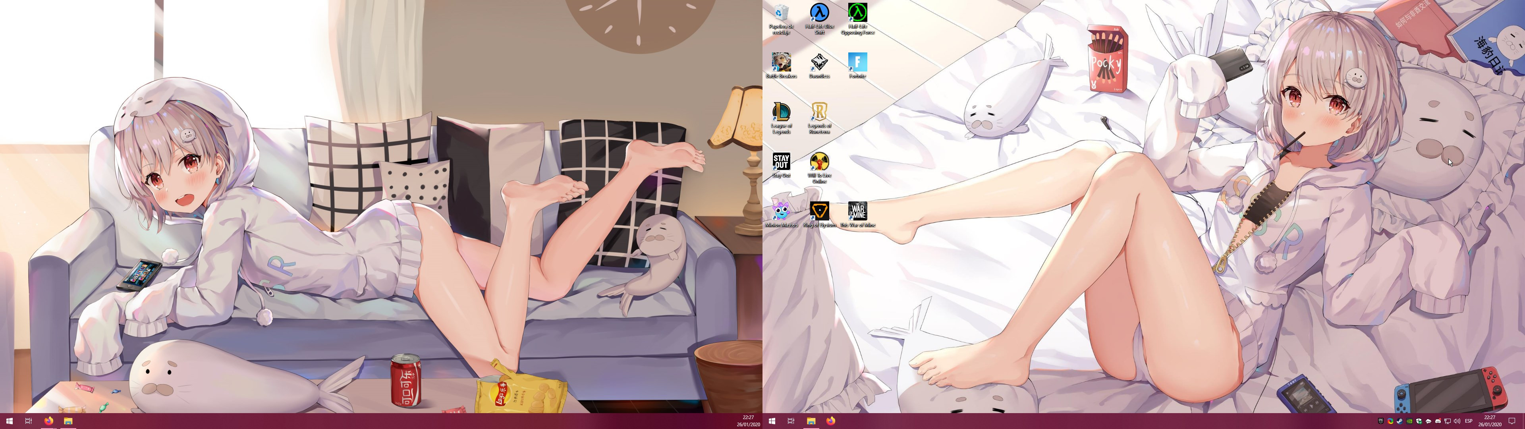Open the Fortnite desktop shortcut
The width and height of the screenshot is (1525, 429).
click(857, 64)
